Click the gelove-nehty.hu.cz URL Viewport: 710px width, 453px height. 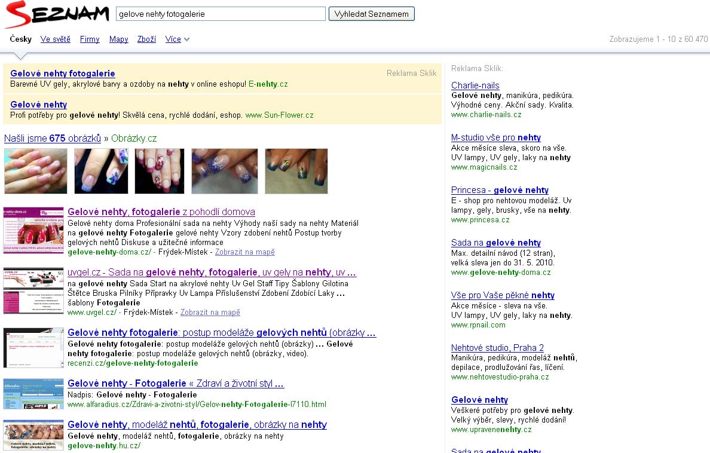[x=104, y=446]
